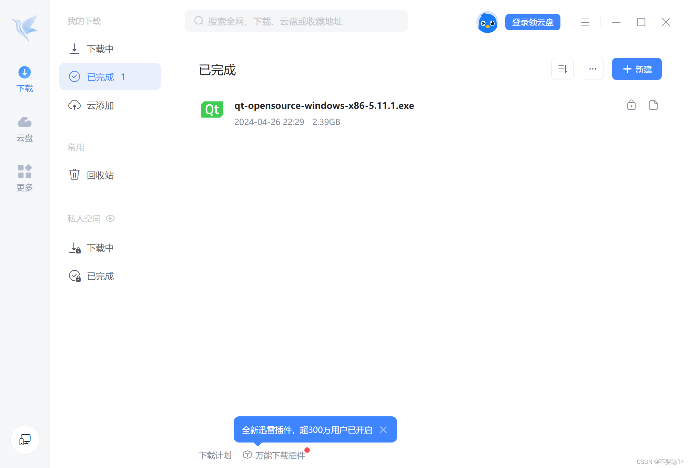Open the 云添加 section

100,105
